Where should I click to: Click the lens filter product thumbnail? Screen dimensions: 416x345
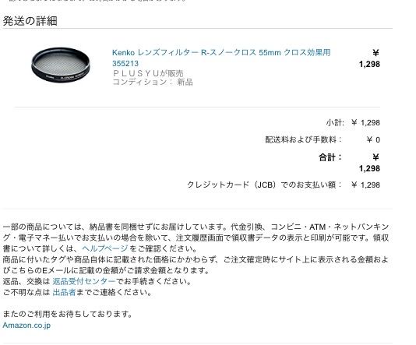61,65
